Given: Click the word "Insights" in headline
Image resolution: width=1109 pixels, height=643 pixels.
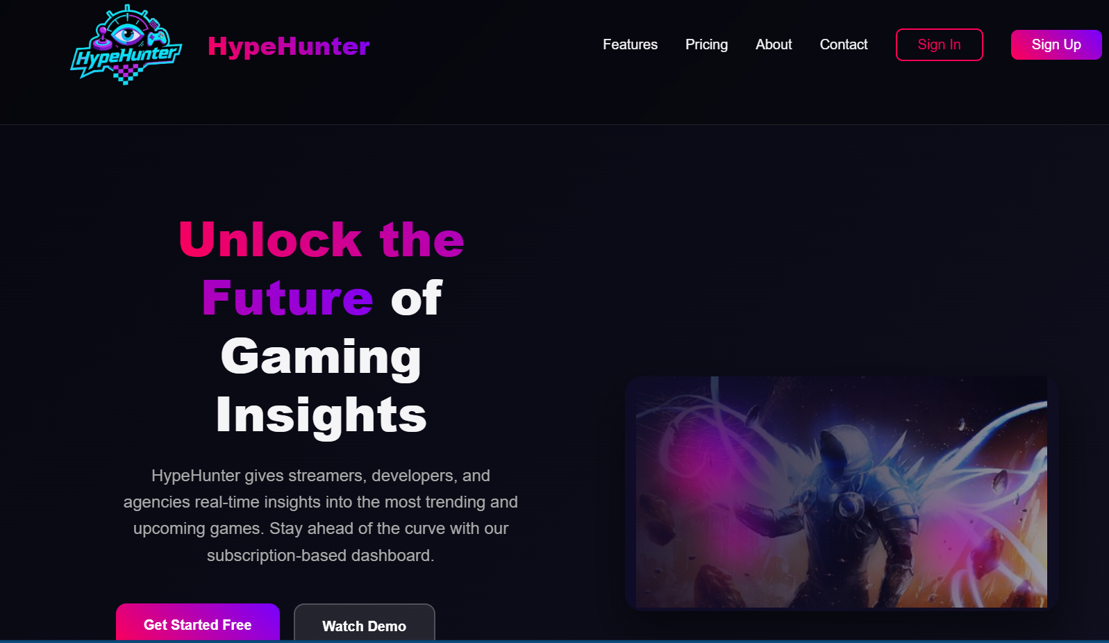Looking at the screenshot, I should (321, 415).
